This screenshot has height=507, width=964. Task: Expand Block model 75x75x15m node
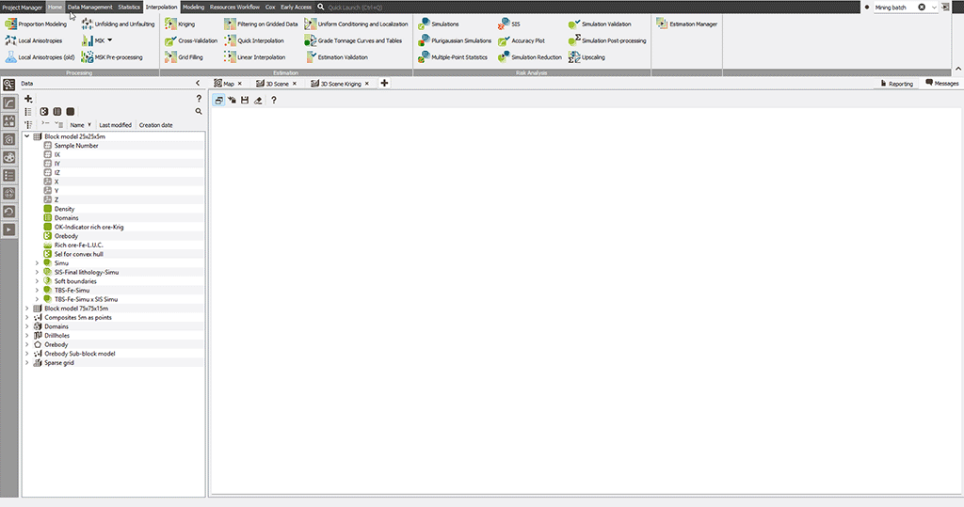click(26, 309)
